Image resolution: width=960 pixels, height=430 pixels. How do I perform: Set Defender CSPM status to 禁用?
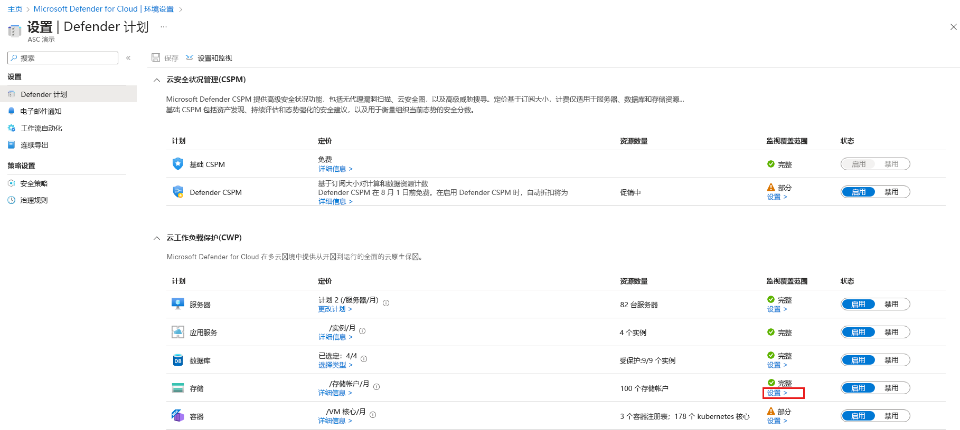[x=891, y=192]
